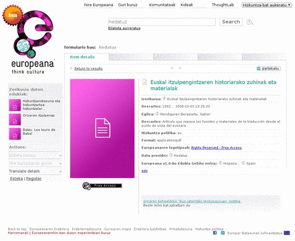Image resolution: width=295 pixels, height=241 pixels.
Task: Click the Facebook icon in footer
Action: pos(215,233)
